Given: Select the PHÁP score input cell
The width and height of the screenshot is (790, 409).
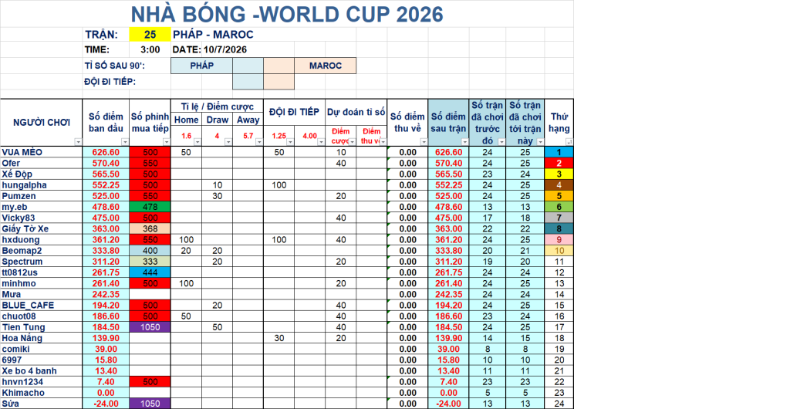Looking at the screenshot, I should pyautogui.click(x=248, y=66).
